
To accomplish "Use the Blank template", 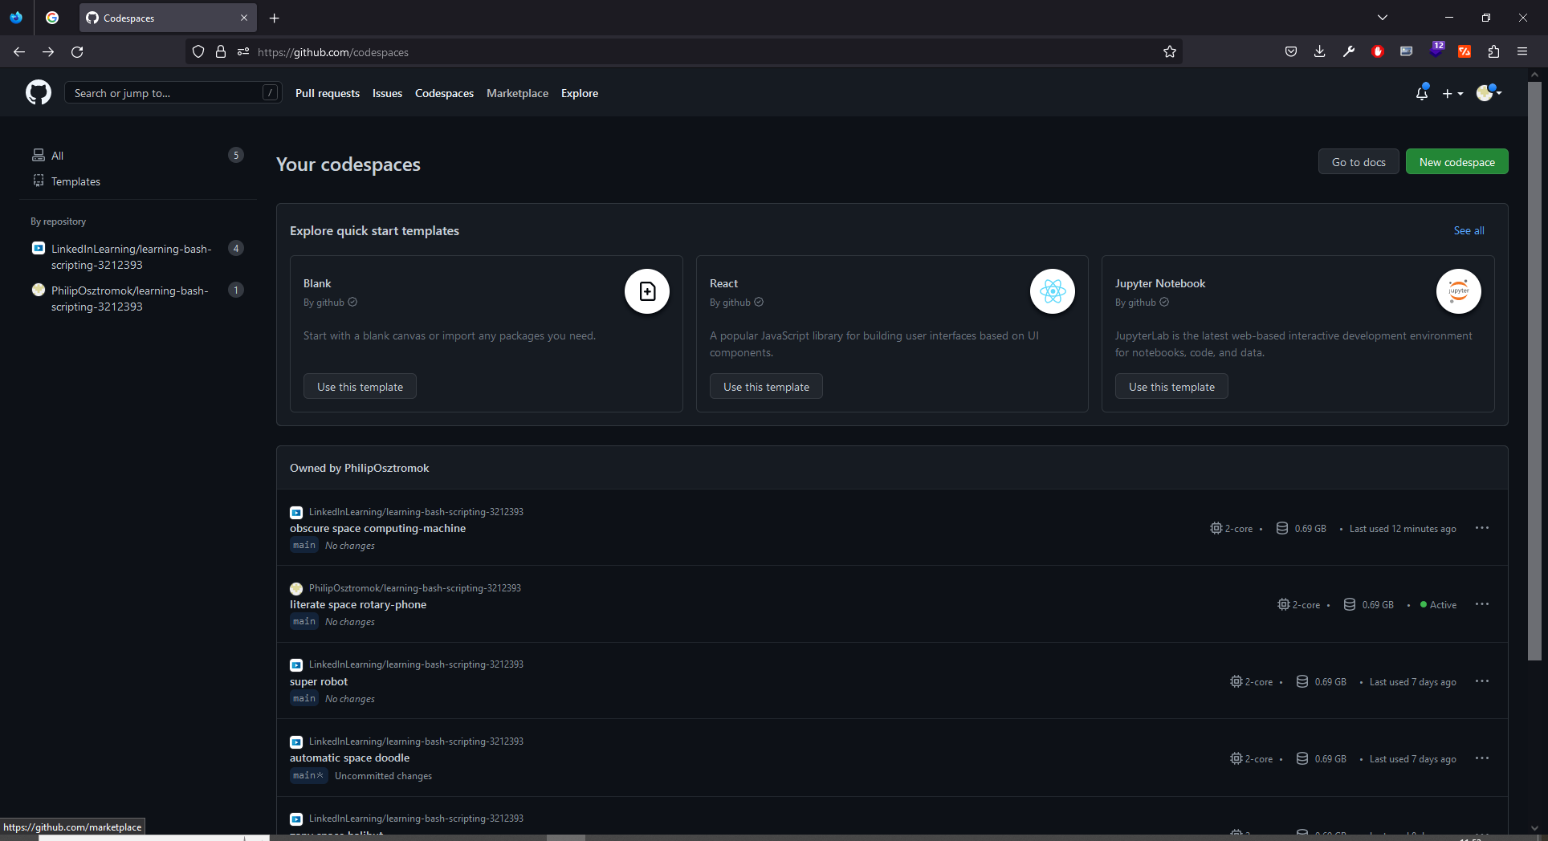I will coord(360,387).
